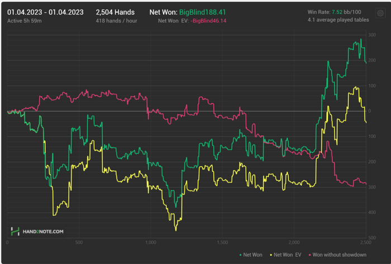
Task: Click the 4.1 average played tables text
Action: coord(333,20)
